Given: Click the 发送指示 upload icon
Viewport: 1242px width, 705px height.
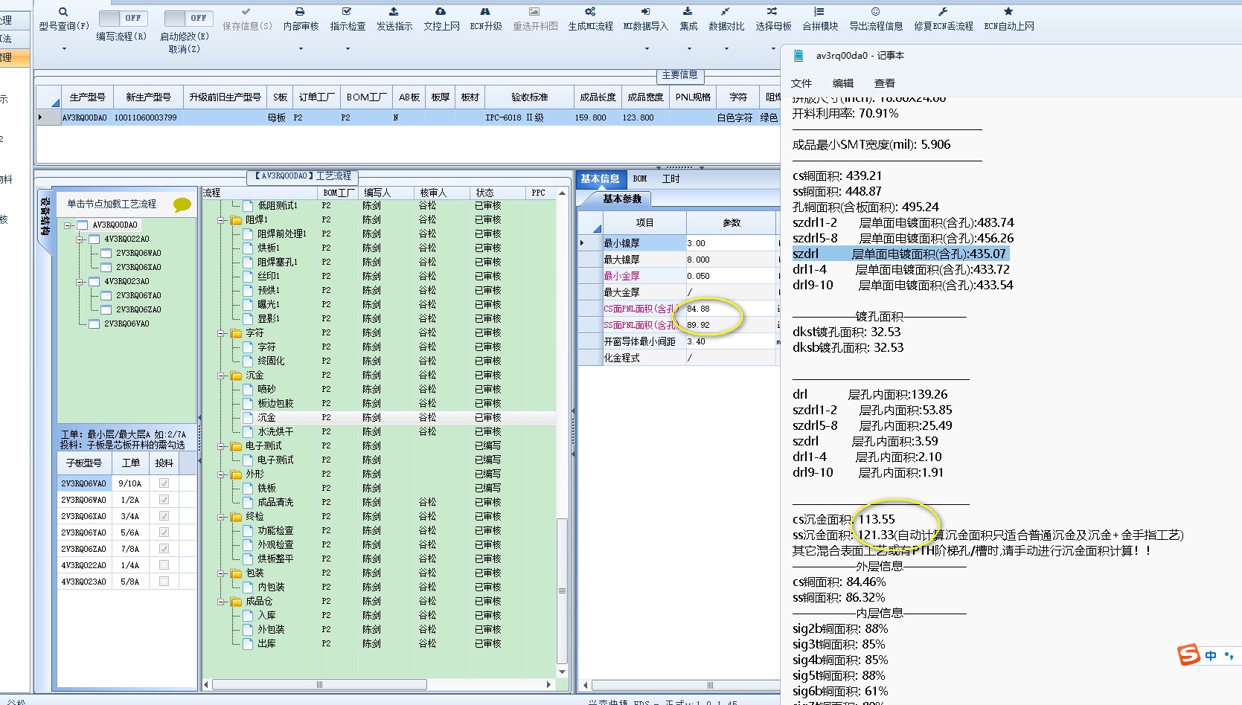Looking at the screenshot, I should [x=394, y=12].
